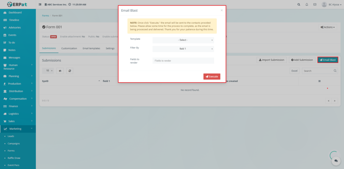Close the Email Blast dialog with X
The width and height of the screenshot is (344, 169).
[x=221, y=10]
